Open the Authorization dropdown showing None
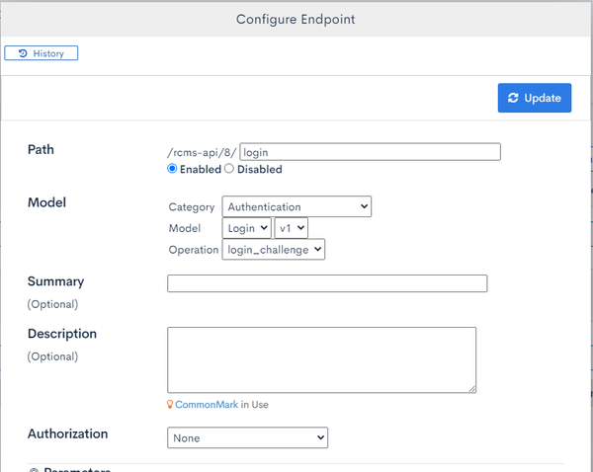Screen dimensions: 593x472 [x=247, y=437]
